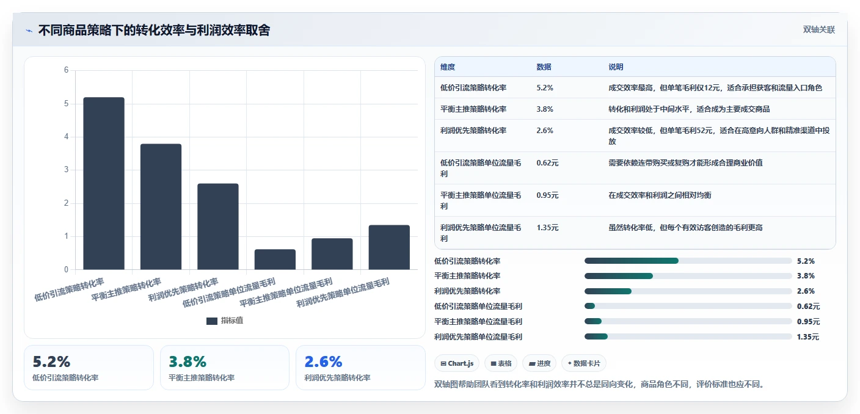Viewport: 860px width, 414px height.
Task: Select the Chart.js tag chip
Action: [x=457, y=363]
